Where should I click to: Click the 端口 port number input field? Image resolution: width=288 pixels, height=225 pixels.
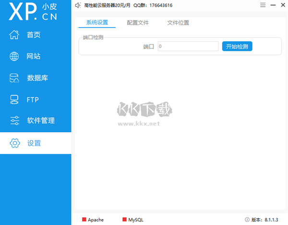(188, 46)
